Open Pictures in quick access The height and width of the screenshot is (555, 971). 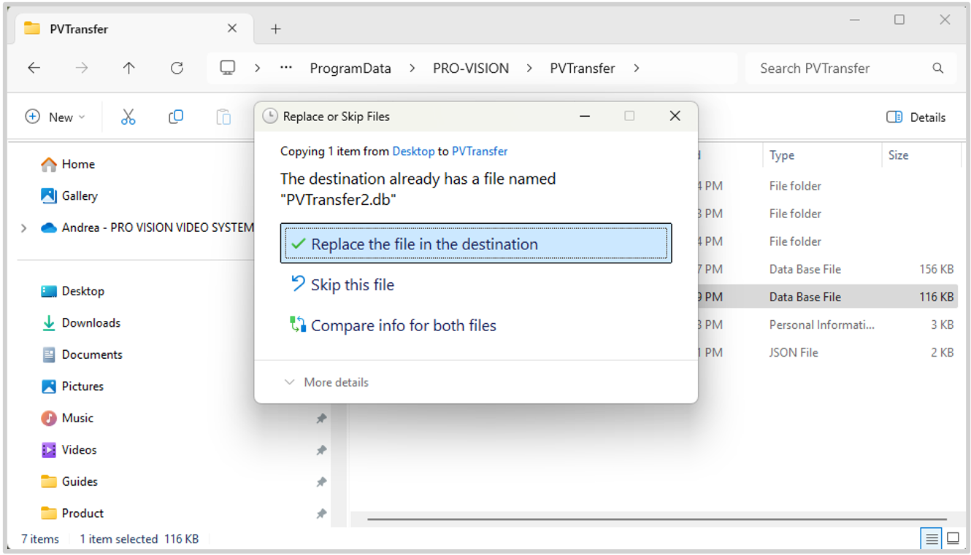coord(72,386)
